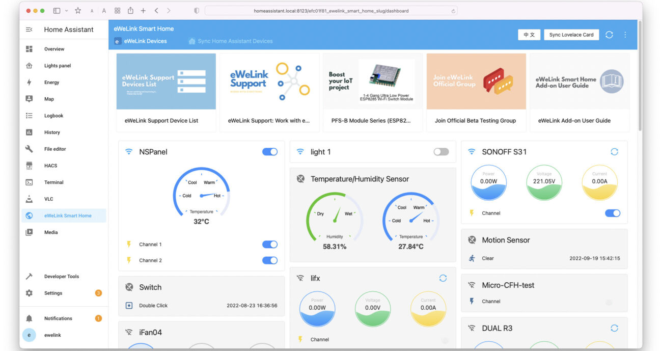Open File editor wrench item
The width and height of the screenshot is (662, 351).
click(64, 149)
